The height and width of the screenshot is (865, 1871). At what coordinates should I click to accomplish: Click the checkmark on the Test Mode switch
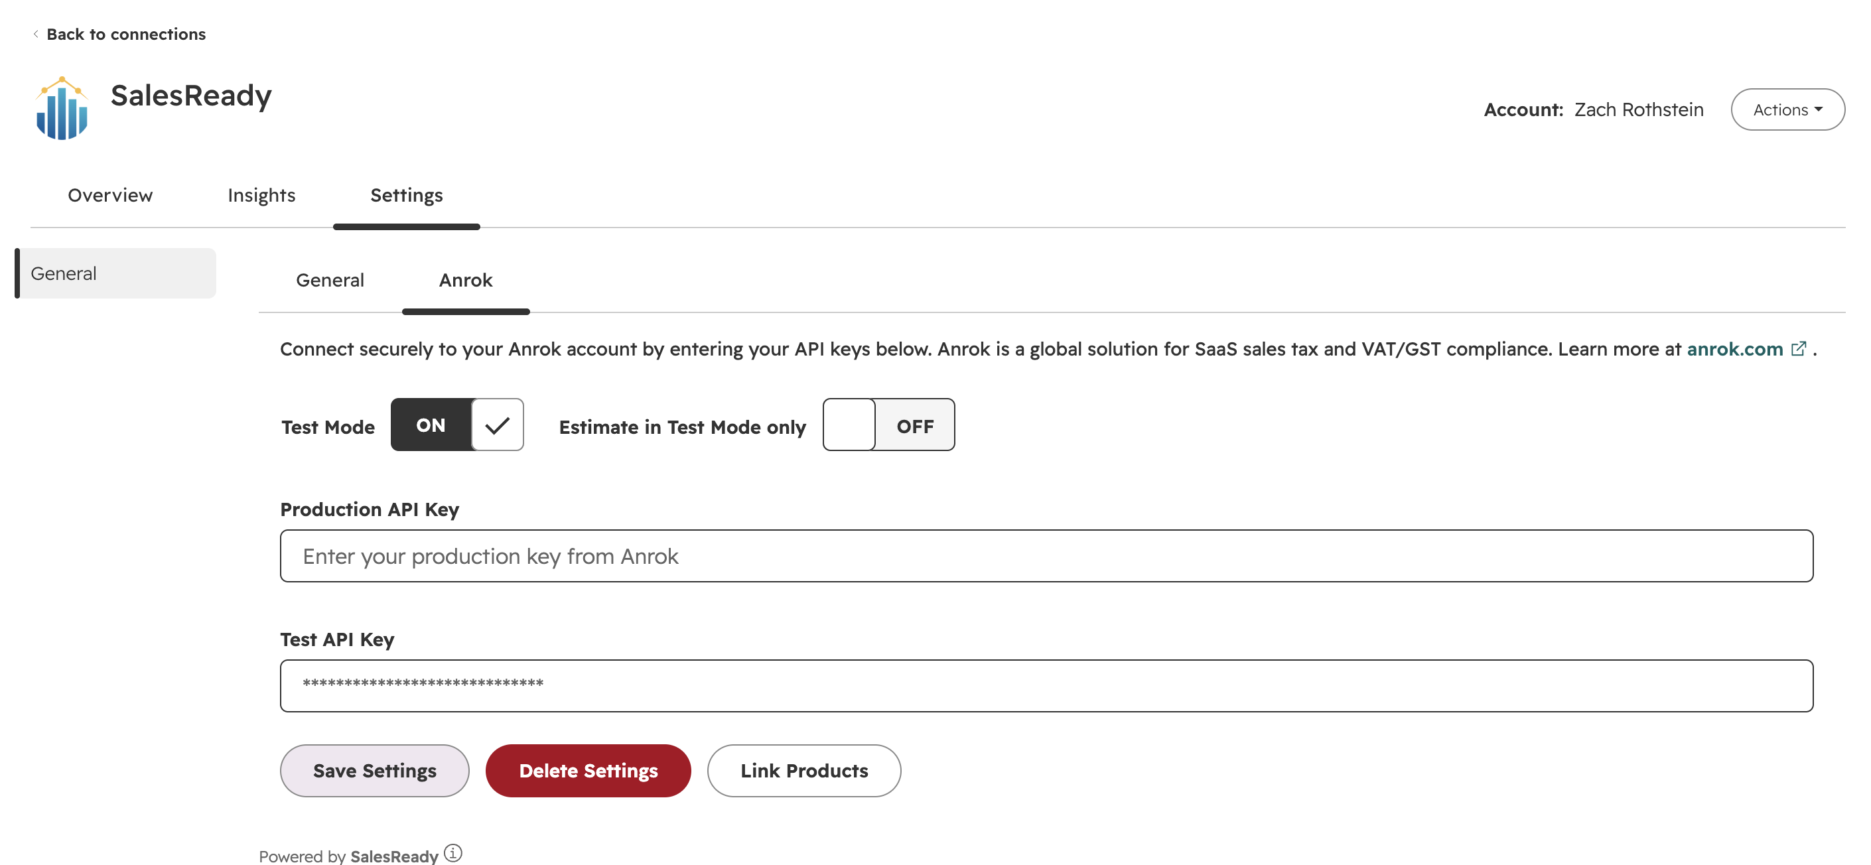pos(498,425)
